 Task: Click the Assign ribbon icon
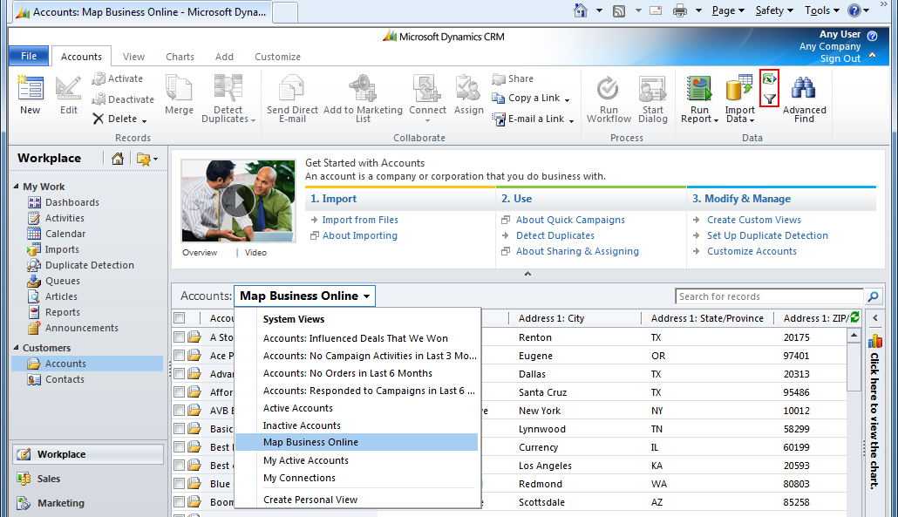pos(468,89)
